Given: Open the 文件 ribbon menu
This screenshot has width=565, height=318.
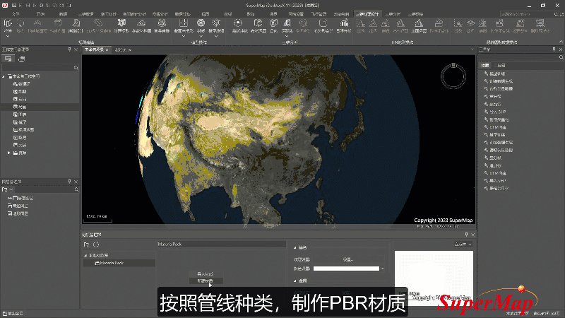Looking at the screenshot, I should tap(16, 14).
